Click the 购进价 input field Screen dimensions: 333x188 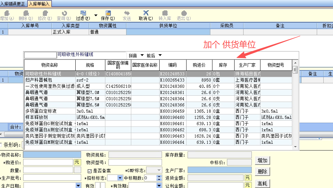tap(48, 162)
